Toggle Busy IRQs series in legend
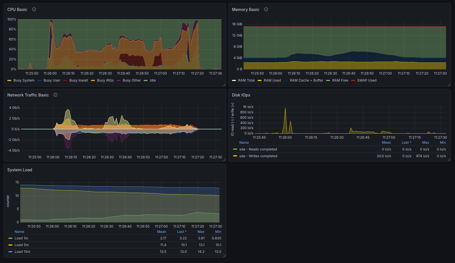Viewport: 455px width, 263px height. point(105,80)
